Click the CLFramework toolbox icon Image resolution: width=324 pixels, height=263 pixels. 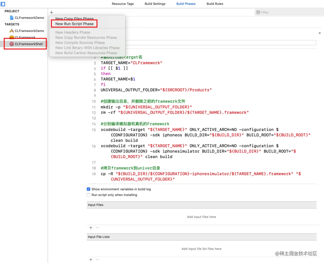coord(11,37)
